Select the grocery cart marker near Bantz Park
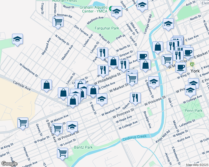 click(63, 154)
